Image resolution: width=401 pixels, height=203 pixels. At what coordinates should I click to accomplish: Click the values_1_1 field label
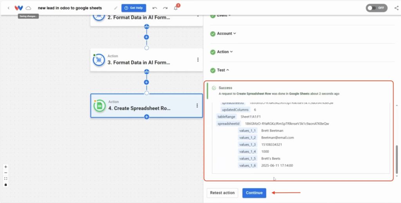tap(247, 130)
